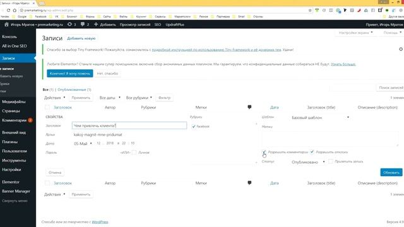Click Конечно! Я хочу помочь button
Image resolution: width=404 pixels, height=227 pixels.
[70, 73]
